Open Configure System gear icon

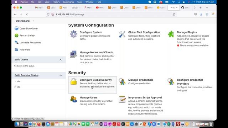click(73, 34)
